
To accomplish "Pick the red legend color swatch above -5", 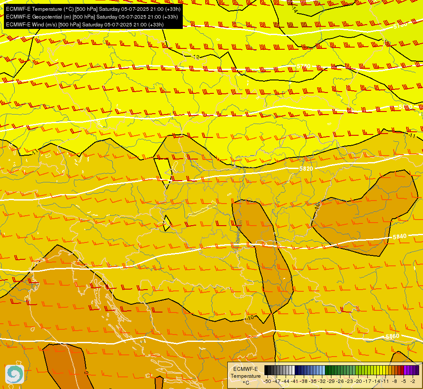I will pyautogui.click(x=402, y=370).
